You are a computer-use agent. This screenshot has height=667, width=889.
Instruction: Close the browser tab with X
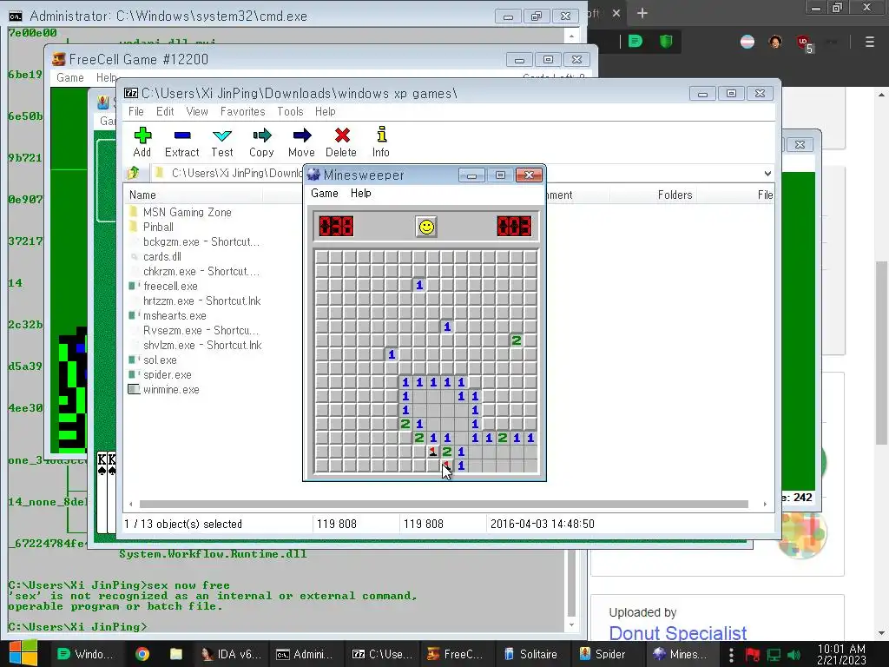(616, 13)
